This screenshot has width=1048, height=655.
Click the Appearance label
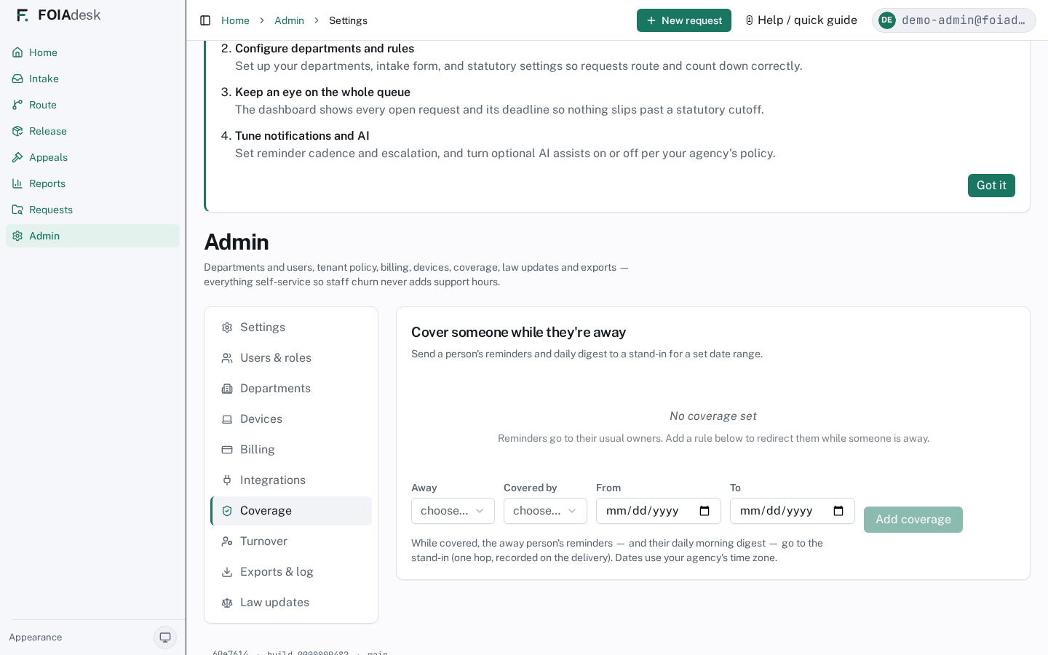(36, 638)
